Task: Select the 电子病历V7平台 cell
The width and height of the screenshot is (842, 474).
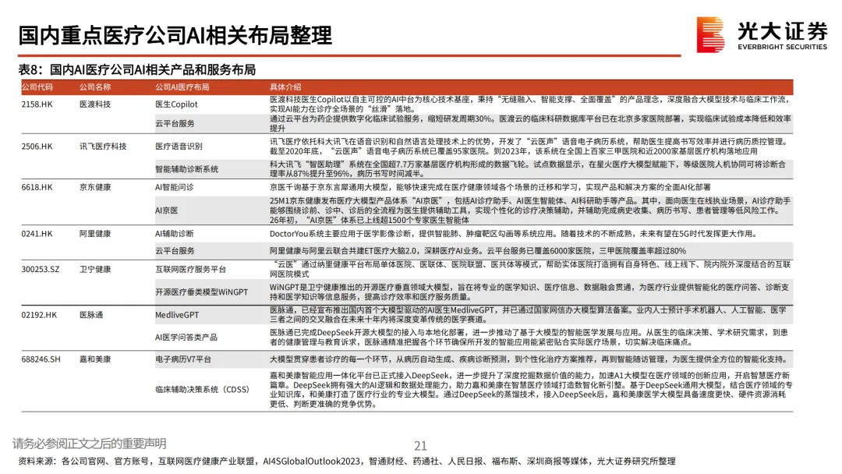Action: pos(183,359)
